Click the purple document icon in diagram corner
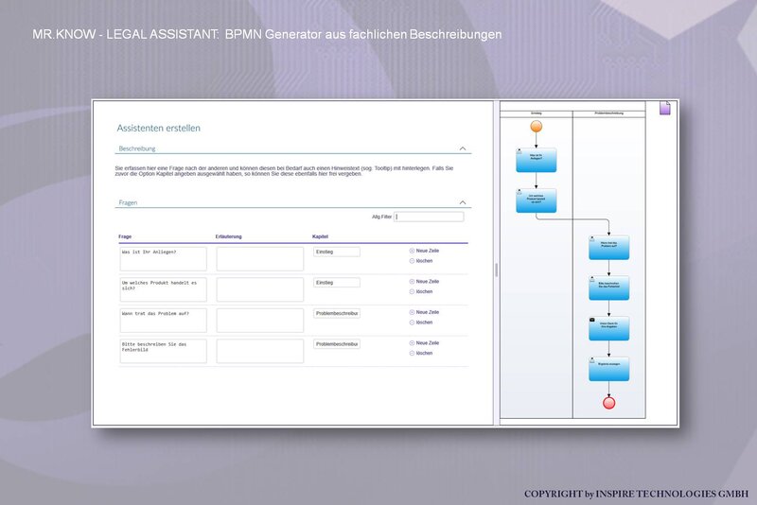Image resolution: width=757 pixels, height=505 pixels. click(665, 108)
